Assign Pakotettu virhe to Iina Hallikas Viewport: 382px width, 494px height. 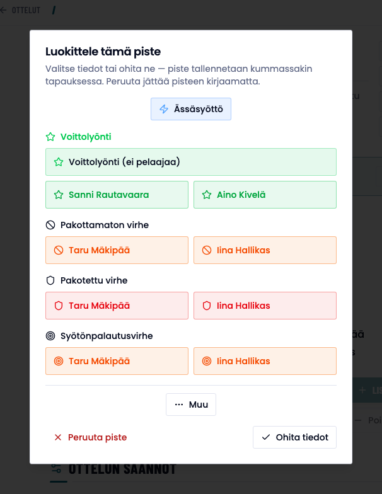click(265, 306)
